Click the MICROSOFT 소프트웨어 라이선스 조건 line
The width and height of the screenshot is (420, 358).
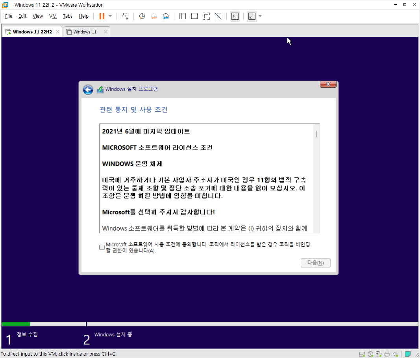(x=157, y=148)
